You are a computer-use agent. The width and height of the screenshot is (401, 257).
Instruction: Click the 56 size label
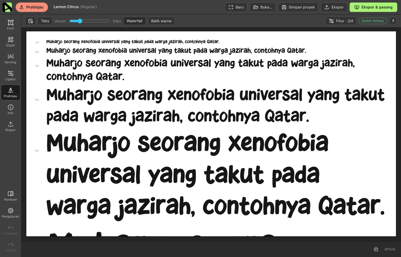point(37,100)
